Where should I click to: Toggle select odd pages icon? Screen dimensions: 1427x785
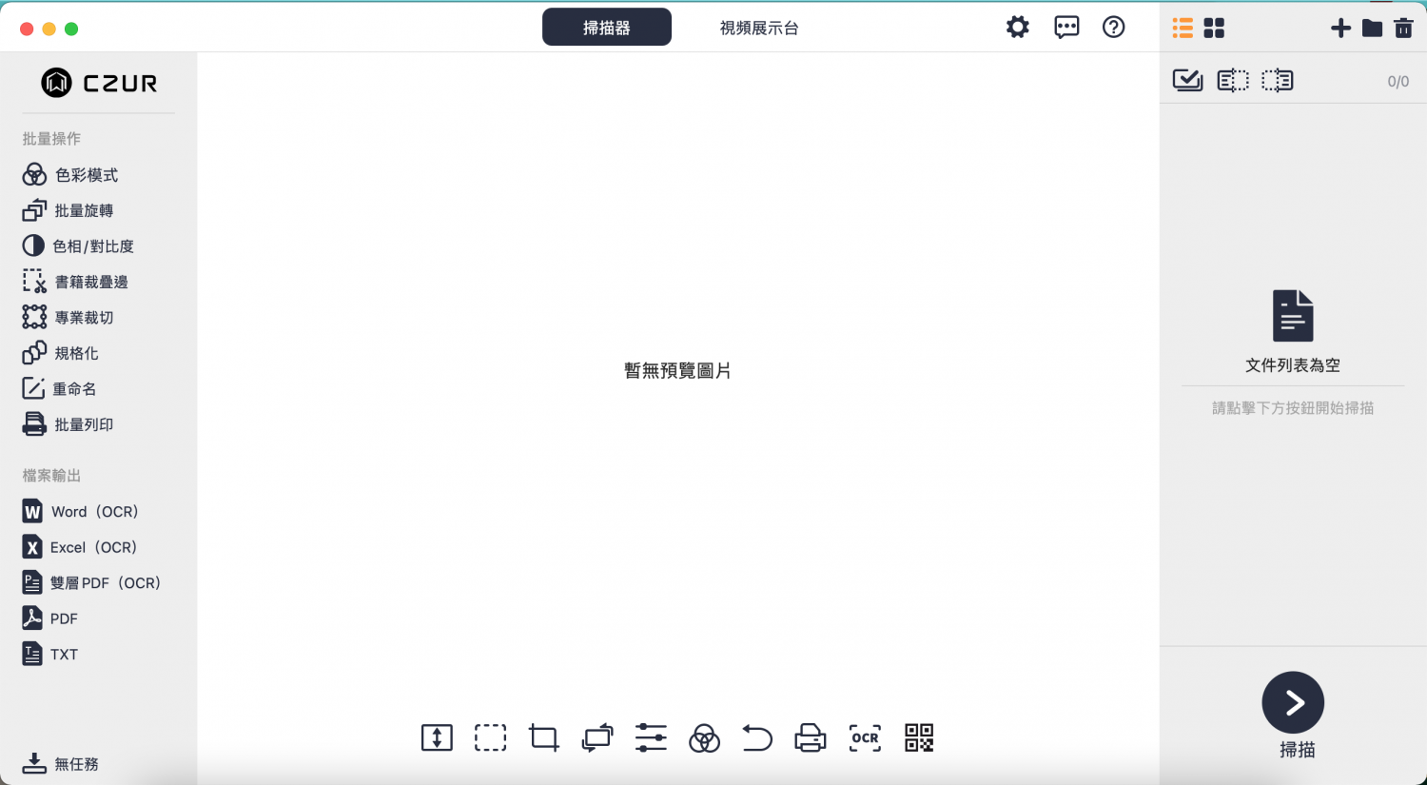[1232, 80]
